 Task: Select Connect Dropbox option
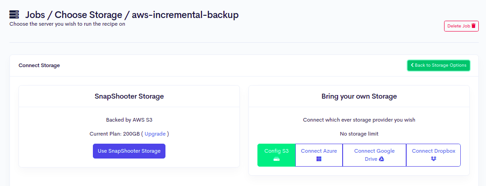433,155
